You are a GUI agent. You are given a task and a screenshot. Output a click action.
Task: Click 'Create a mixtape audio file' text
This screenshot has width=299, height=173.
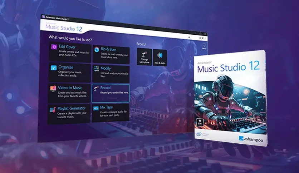pos(113,114)
